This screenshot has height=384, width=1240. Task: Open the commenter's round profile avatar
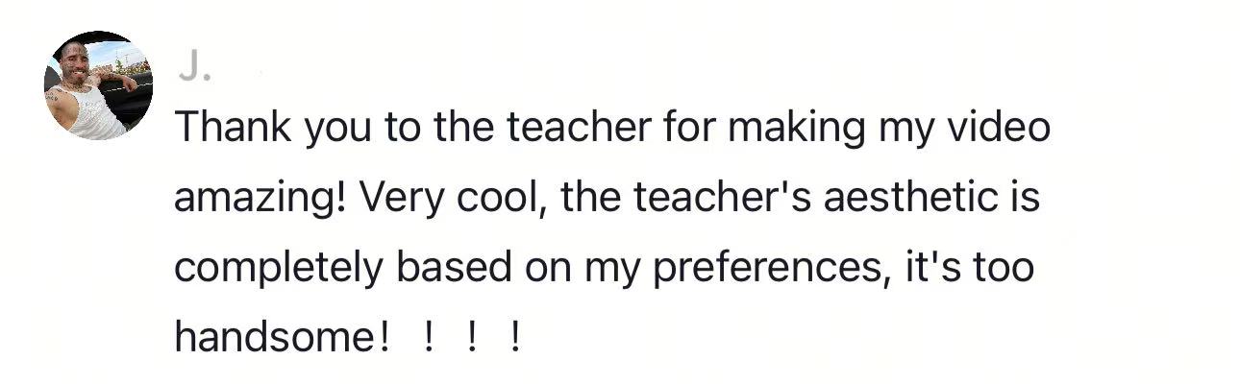coord(98,85)
